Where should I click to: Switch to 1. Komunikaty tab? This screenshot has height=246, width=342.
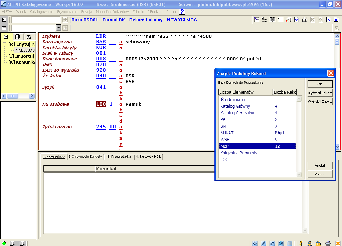pyautogui.click(x=54, y=157)
